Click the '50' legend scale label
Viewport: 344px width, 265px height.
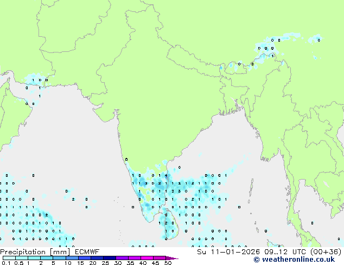point(168,263)
